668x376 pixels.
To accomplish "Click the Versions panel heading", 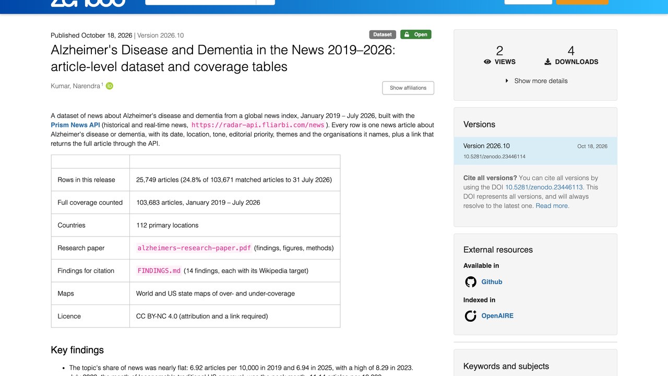I will click(480, 124).
